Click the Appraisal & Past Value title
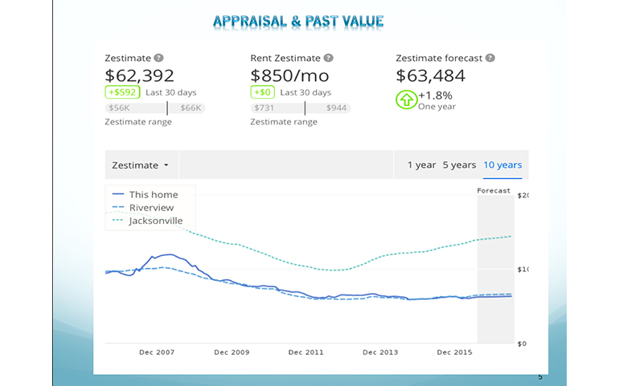623x386 pixels. pos(298,21)
